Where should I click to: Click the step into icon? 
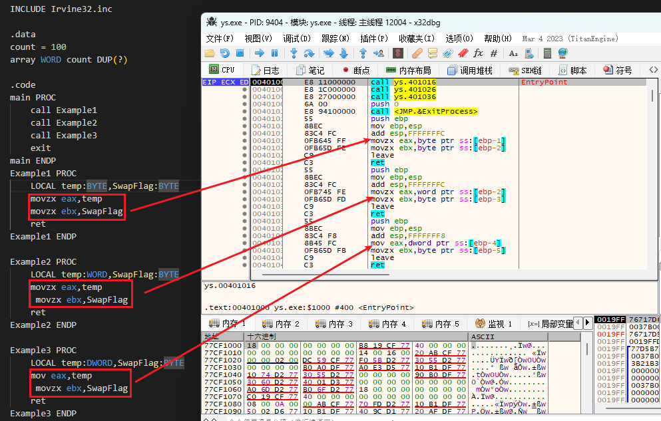click(x=294, y=53)
